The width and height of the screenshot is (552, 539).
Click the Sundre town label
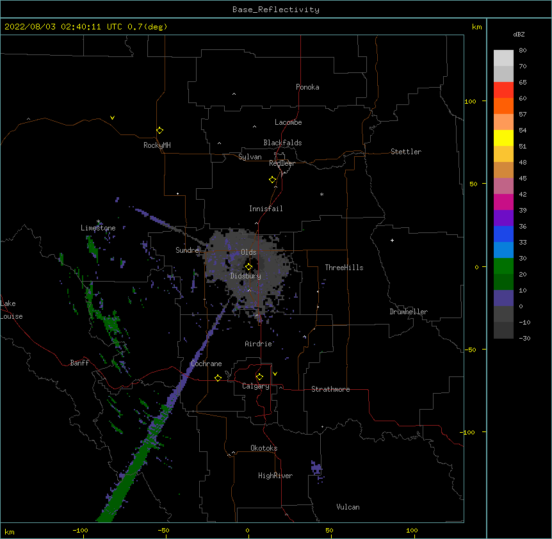(x=187, y=250)
